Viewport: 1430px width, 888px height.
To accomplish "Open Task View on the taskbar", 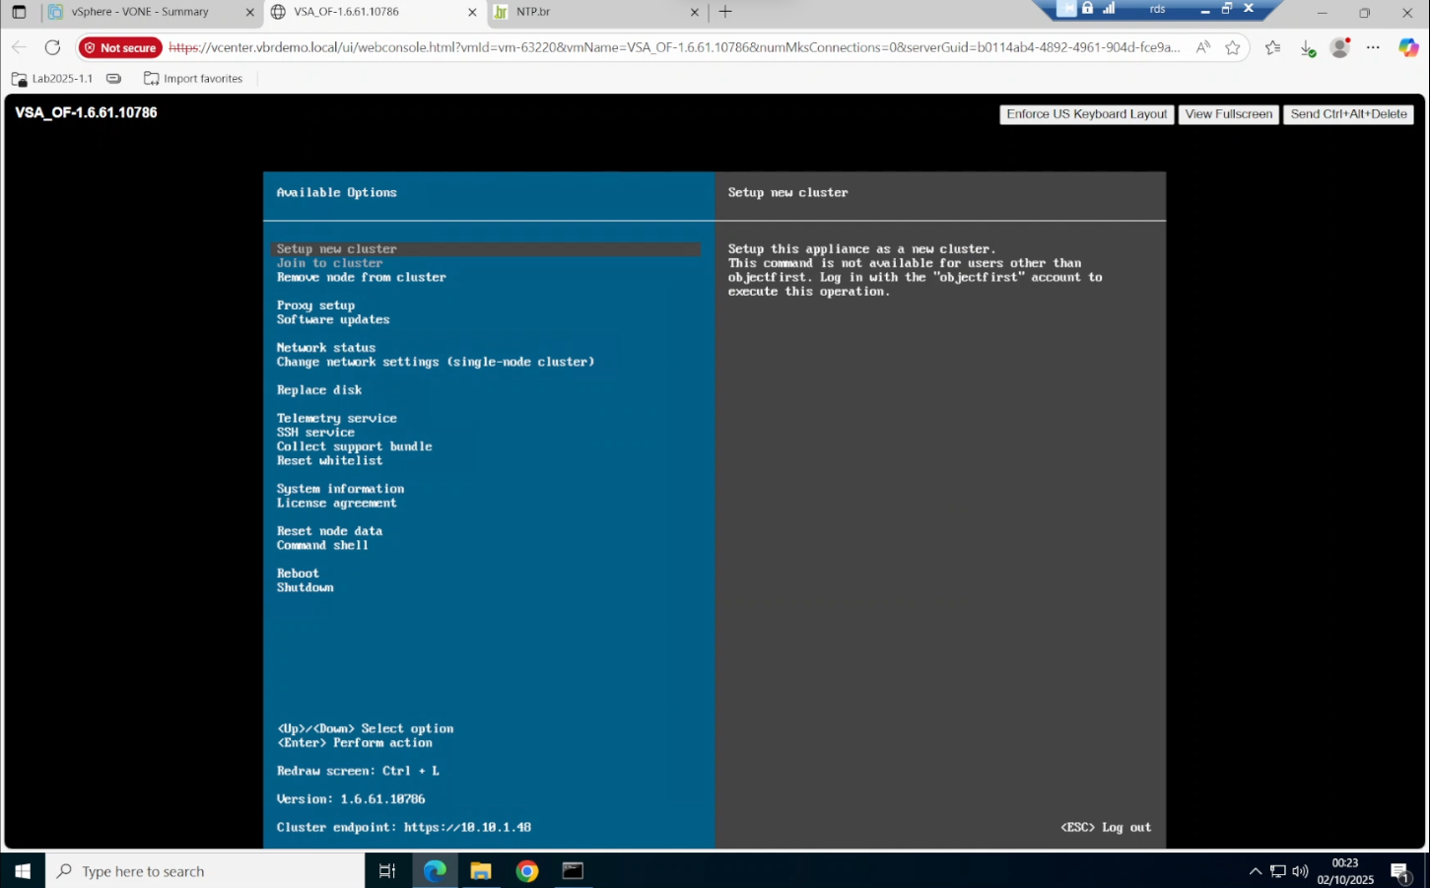I will point(387,871).
